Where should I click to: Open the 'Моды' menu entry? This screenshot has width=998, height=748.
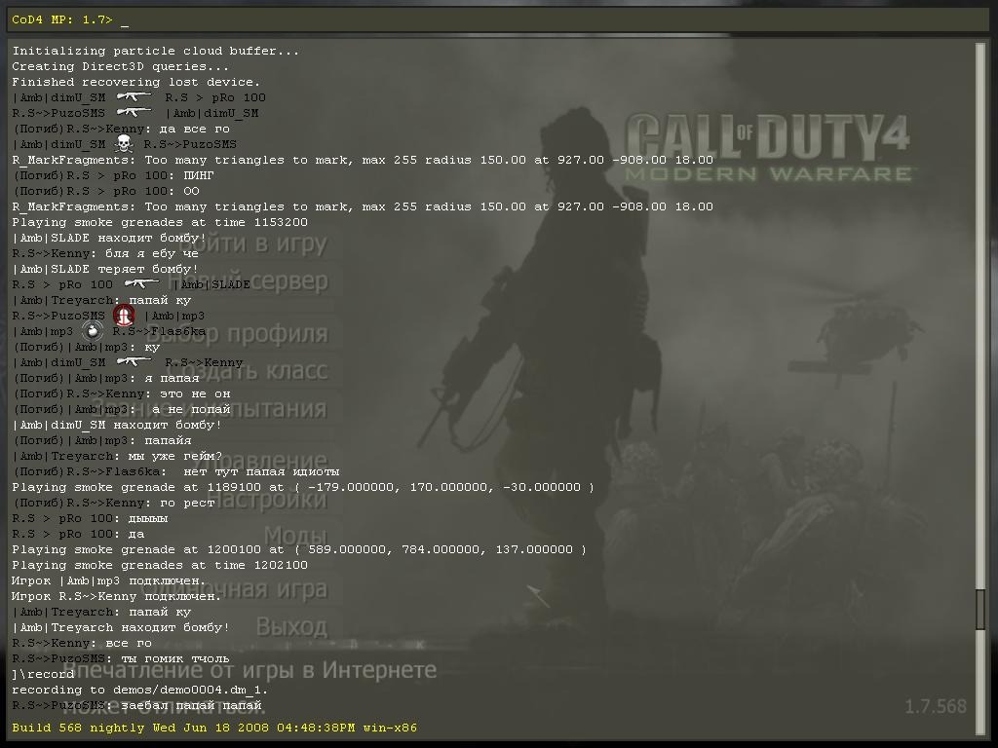295,536
